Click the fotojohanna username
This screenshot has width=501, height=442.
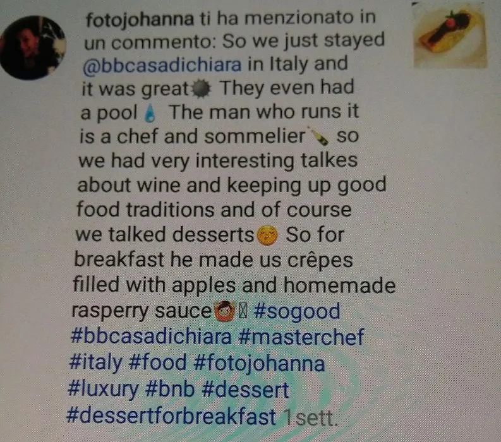(x=140, y=19)
